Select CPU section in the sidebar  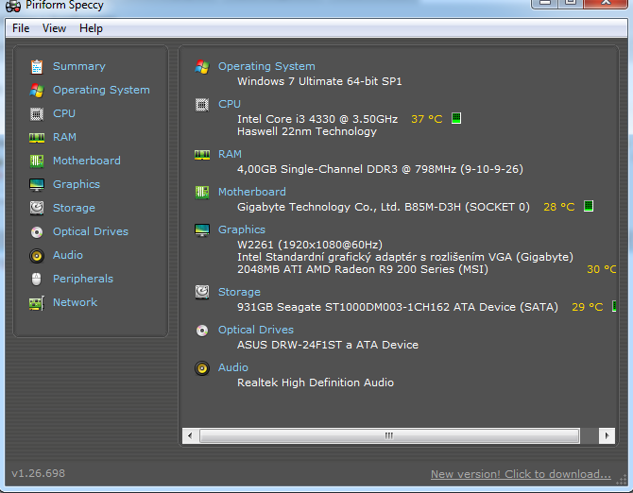[64, 113]
